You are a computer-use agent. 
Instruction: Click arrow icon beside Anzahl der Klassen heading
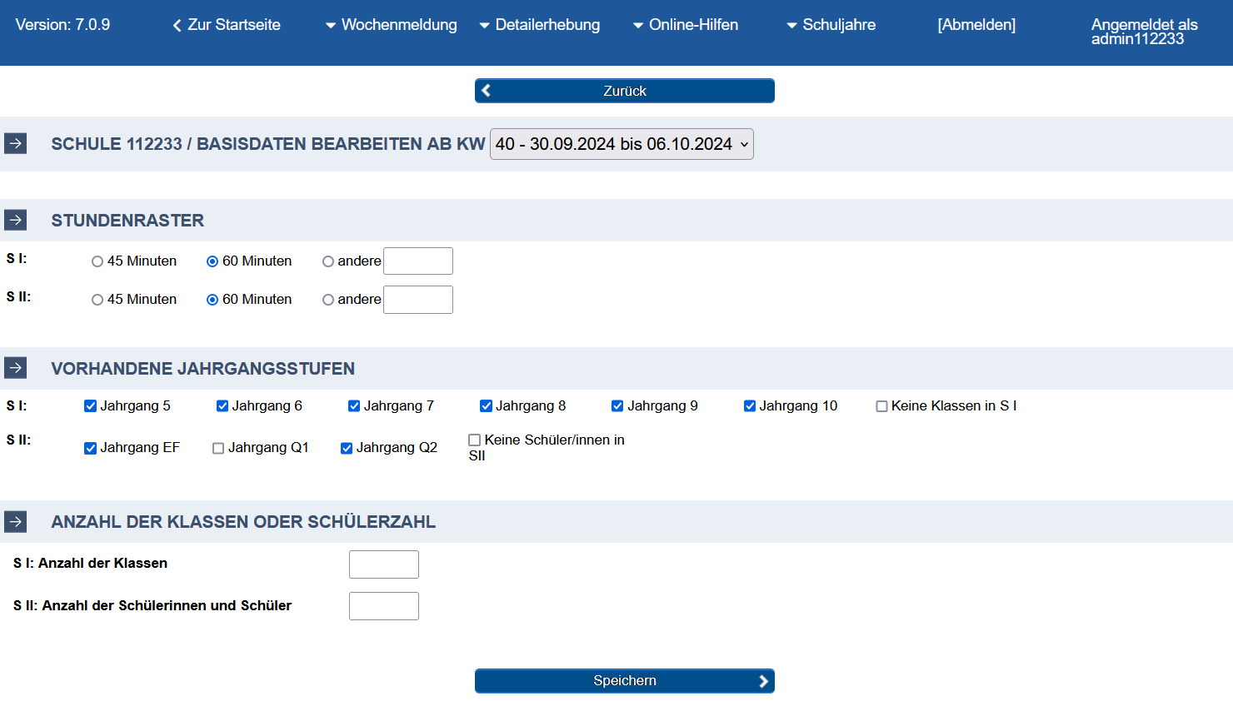(x=16, y=521)
